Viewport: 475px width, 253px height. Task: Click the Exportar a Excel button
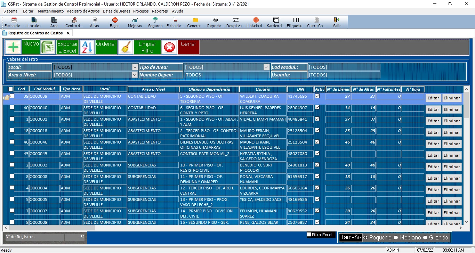[67, 47]
